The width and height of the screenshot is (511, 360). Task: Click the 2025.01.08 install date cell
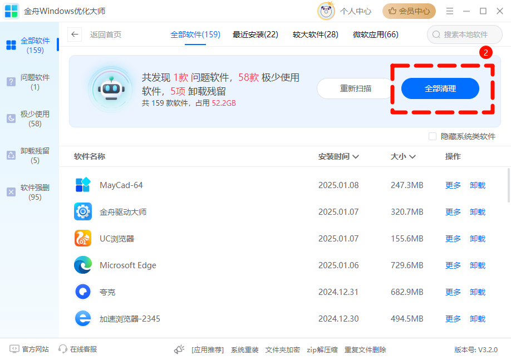point(338,185)
